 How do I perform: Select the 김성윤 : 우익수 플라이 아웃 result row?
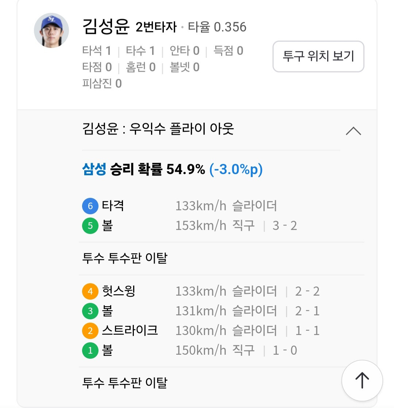[158, 129]
